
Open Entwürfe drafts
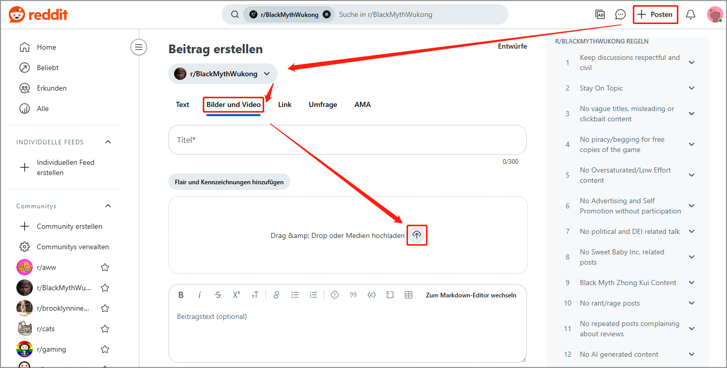tap(512, 46)
